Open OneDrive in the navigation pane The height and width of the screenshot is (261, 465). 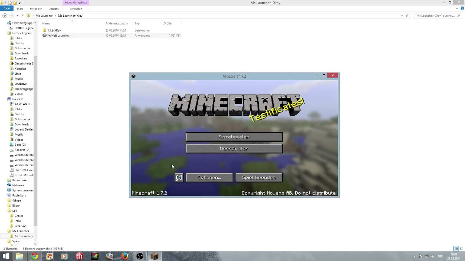pyautogui.click(x=21, y=84)
